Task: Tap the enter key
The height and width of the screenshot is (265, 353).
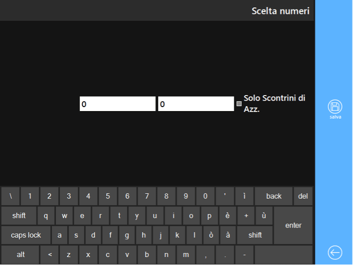Action: tap(293, 225)
